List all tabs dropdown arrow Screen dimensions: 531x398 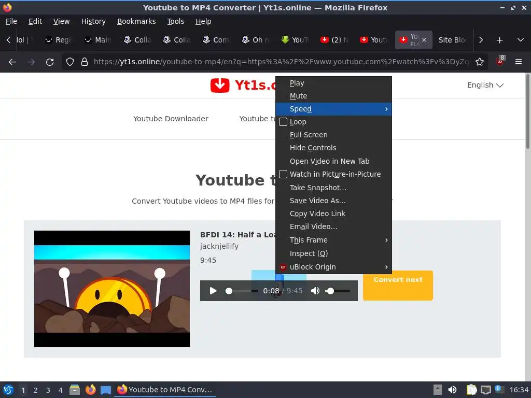point(520,40)
